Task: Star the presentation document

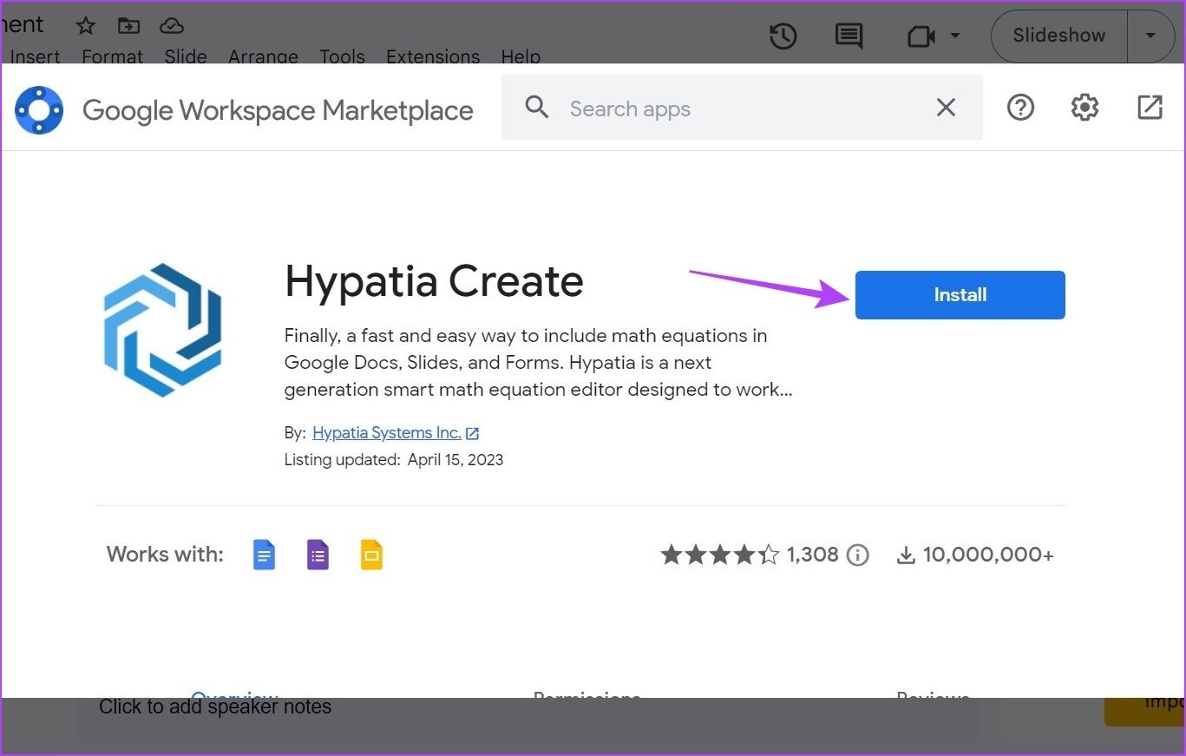Action: pyautogui.click(x=85, y=25)
